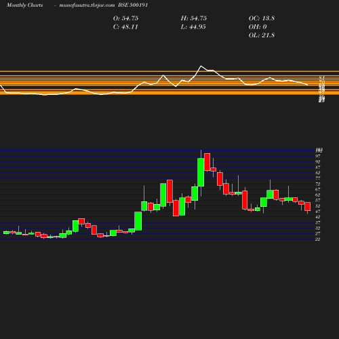Select the 'BSE 500191' symbol label
This screenshot has width=339, height=339.
[133, 5]
